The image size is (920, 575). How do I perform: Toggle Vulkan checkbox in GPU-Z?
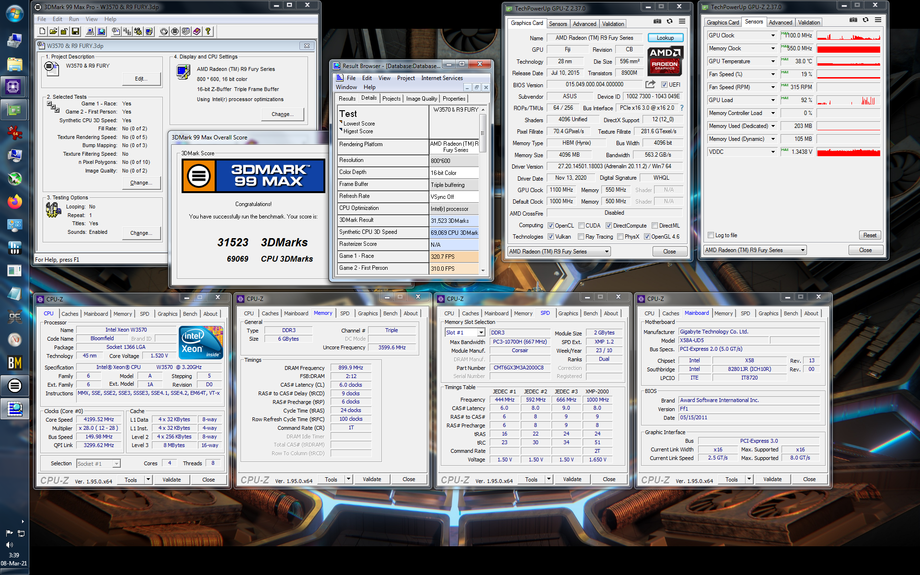tap(551, 237)
